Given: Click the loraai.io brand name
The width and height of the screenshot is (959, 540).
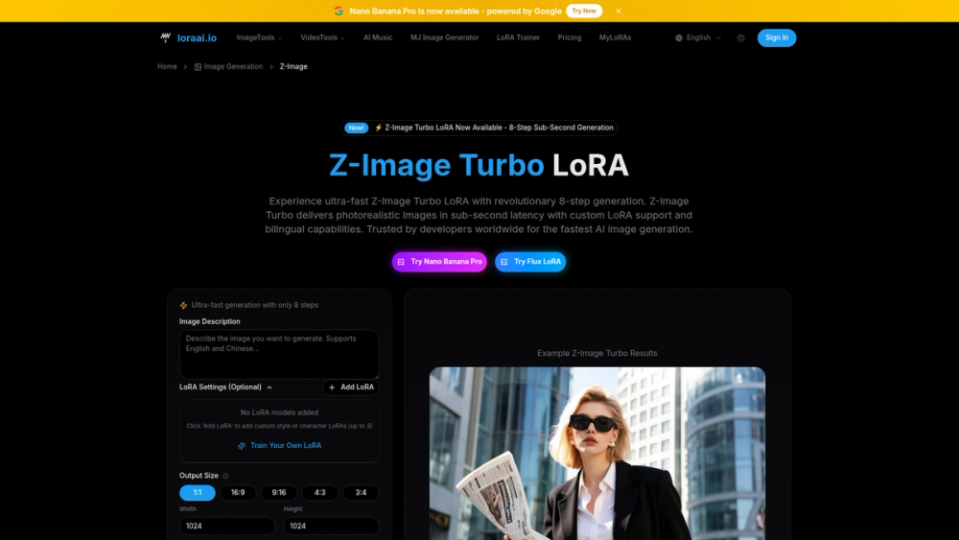Looking at the screenshot, I should (197, 38).
